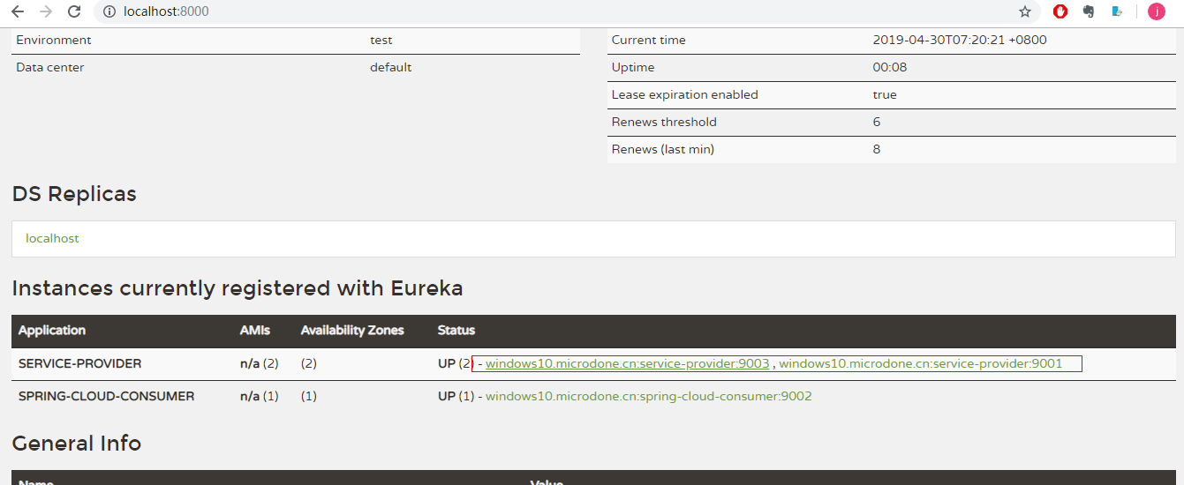
Task: Click the AMIs column header
Action: point(255,330)
